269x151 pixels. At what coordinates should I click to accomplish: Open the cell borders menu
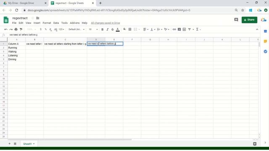click(x=130, y=29)
